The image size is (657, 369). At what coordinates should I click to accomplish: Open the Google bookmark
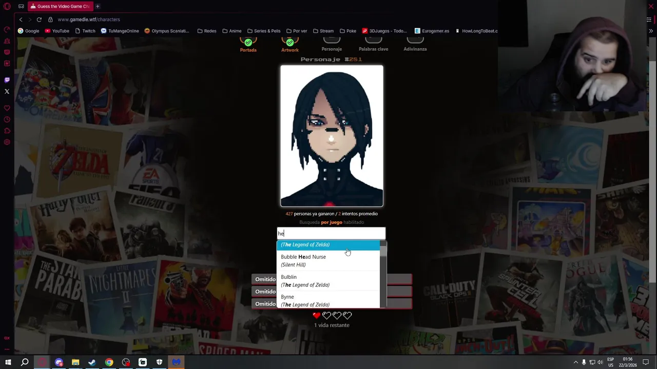28,31
